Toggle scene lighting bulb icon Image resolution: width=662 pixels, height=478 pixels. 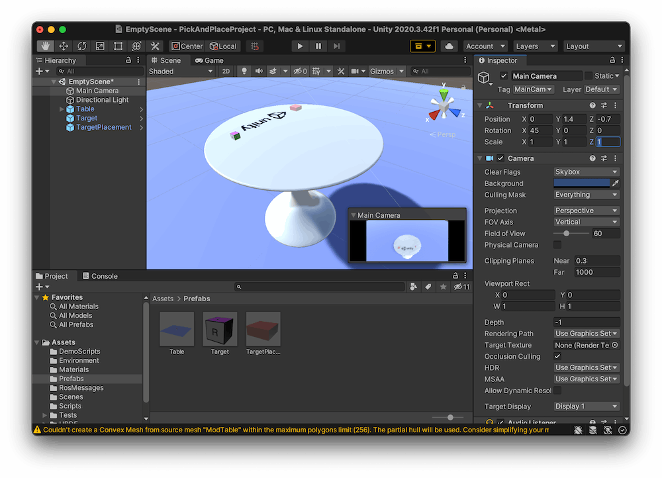tap(244, 72)
